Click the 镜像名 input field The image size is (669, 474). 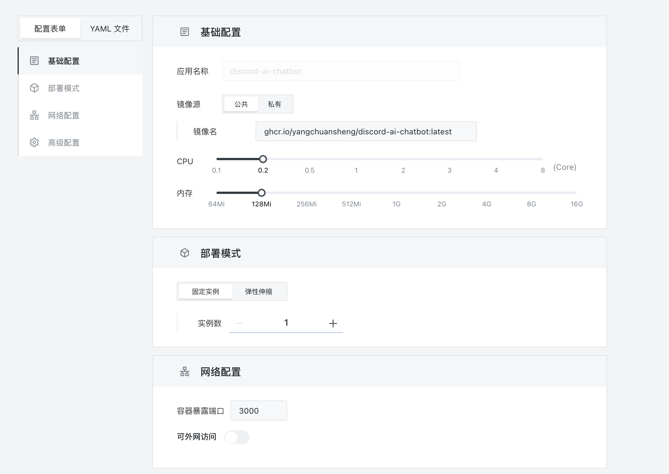point(366,131)
